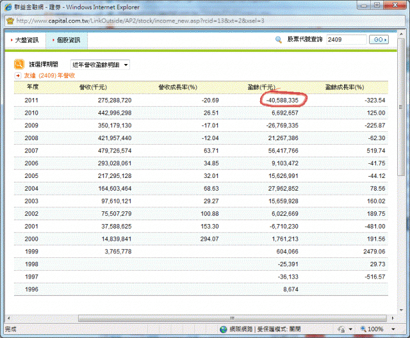The height and width of the screenshot is (338, 410).
Task: Click the 2010 earnings value 6,692,657
Action: pyautogui.click(x=285, y=113)
